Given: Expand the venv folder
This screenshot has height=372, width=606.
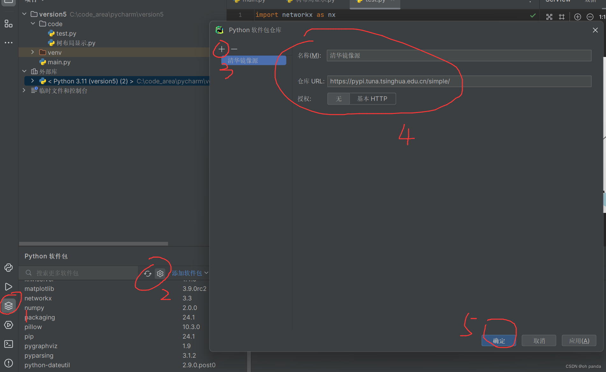Looking at the screenshot, I should [32, 52].
